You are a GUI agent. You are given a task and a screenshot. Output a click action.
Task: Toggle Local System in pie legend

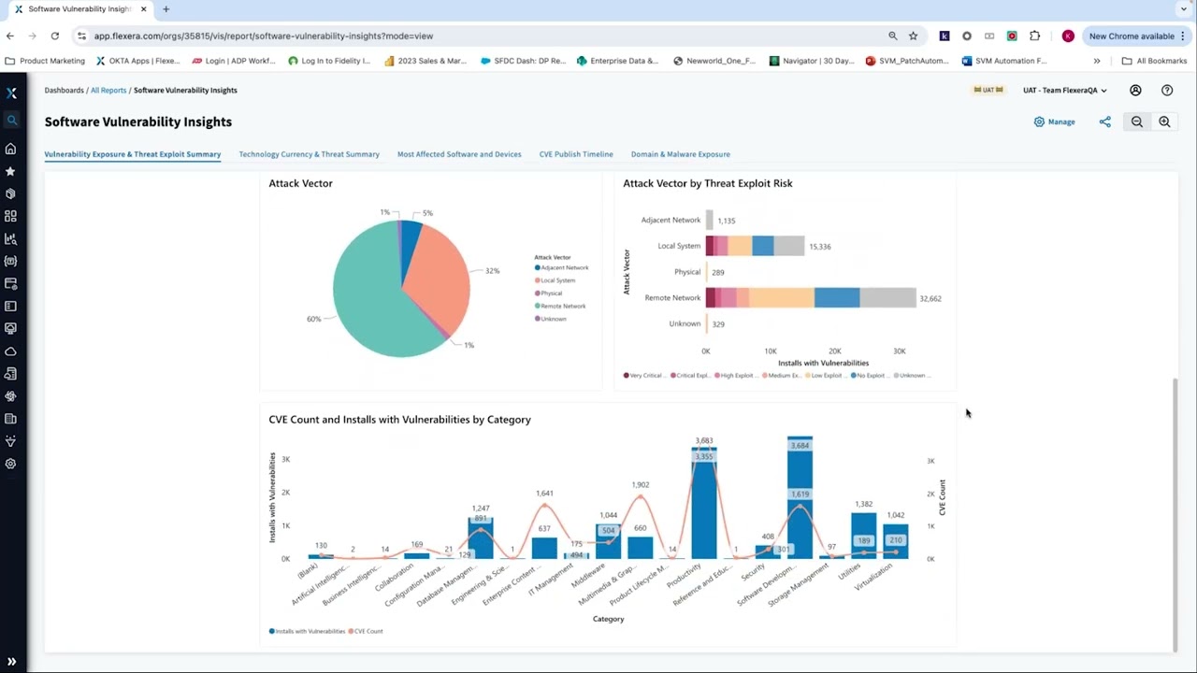[x=555, y=280]
